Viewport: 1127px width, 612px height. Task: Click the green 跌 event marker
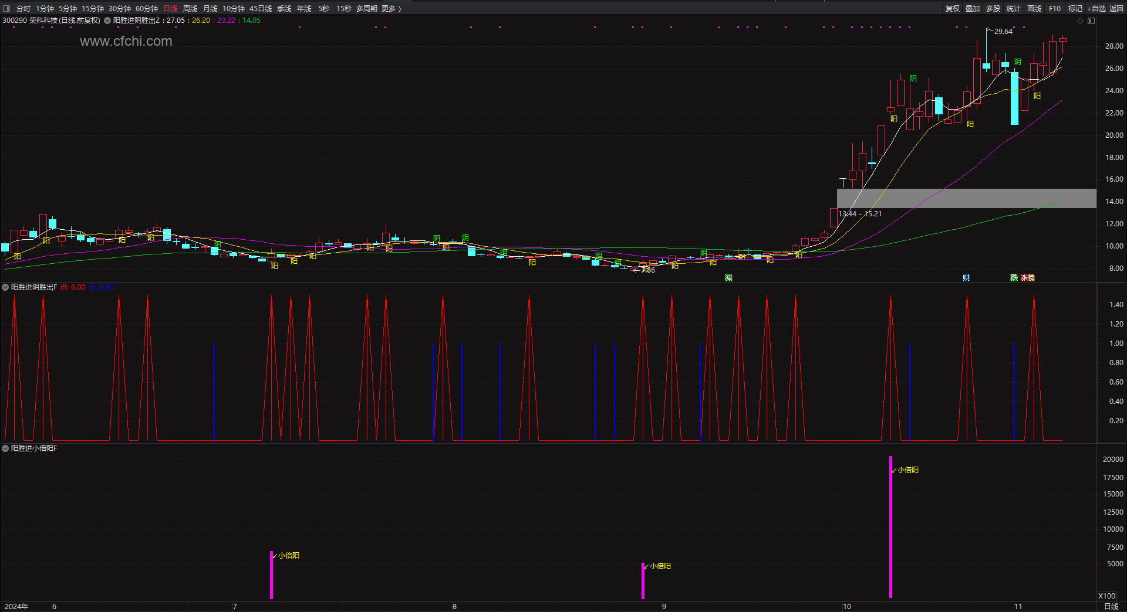pos(1014,277)
